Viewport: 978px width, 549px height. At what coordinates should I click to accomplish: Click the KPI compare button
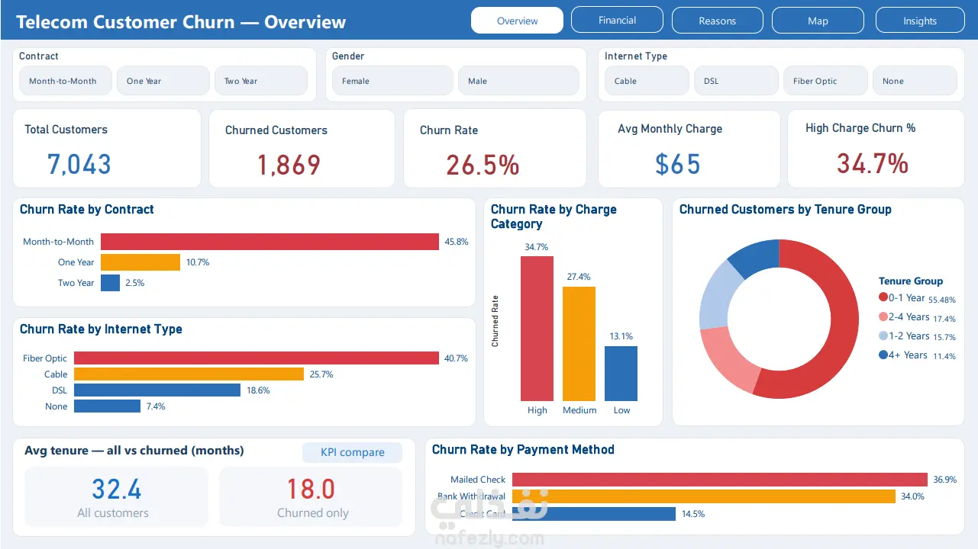352,452
